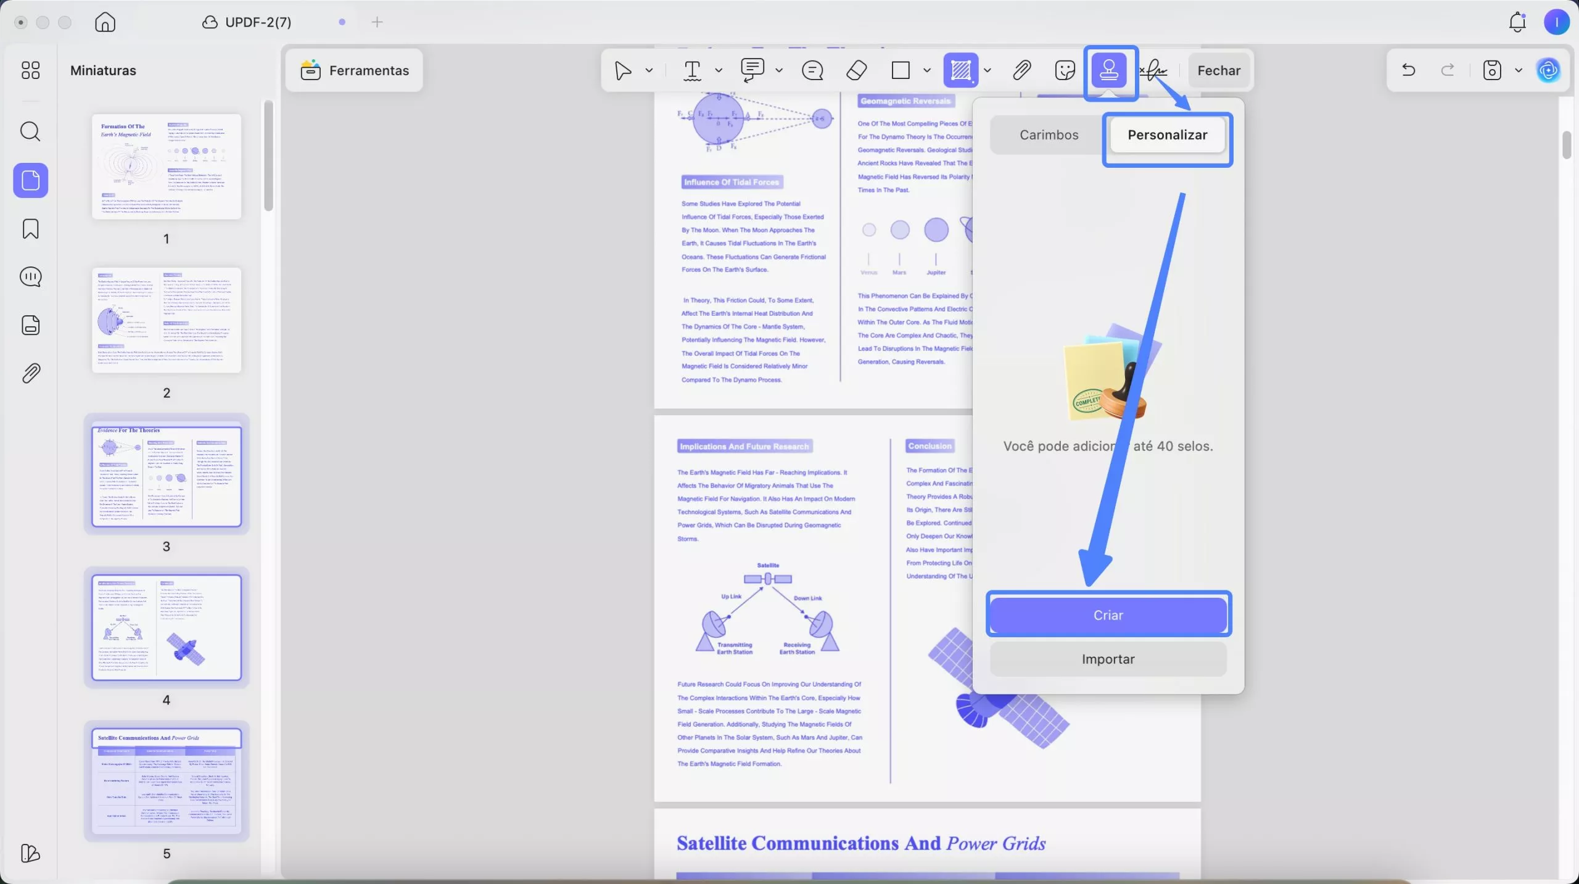Screen dimensions: 1579x884
Task: Expand the save options dropdown arrow
Action: [x=1519, y=70]
